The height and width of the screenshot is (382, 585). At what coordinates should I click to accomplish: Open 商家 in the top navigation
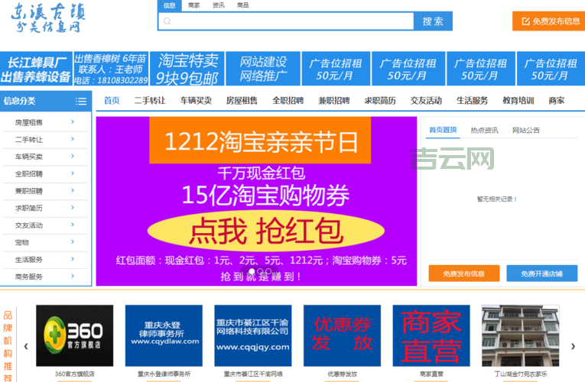[557, 101]
